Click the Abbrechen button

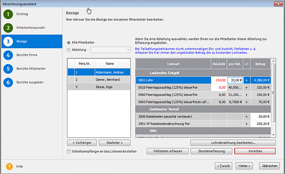pyautogui.click(x=269, y=166)
